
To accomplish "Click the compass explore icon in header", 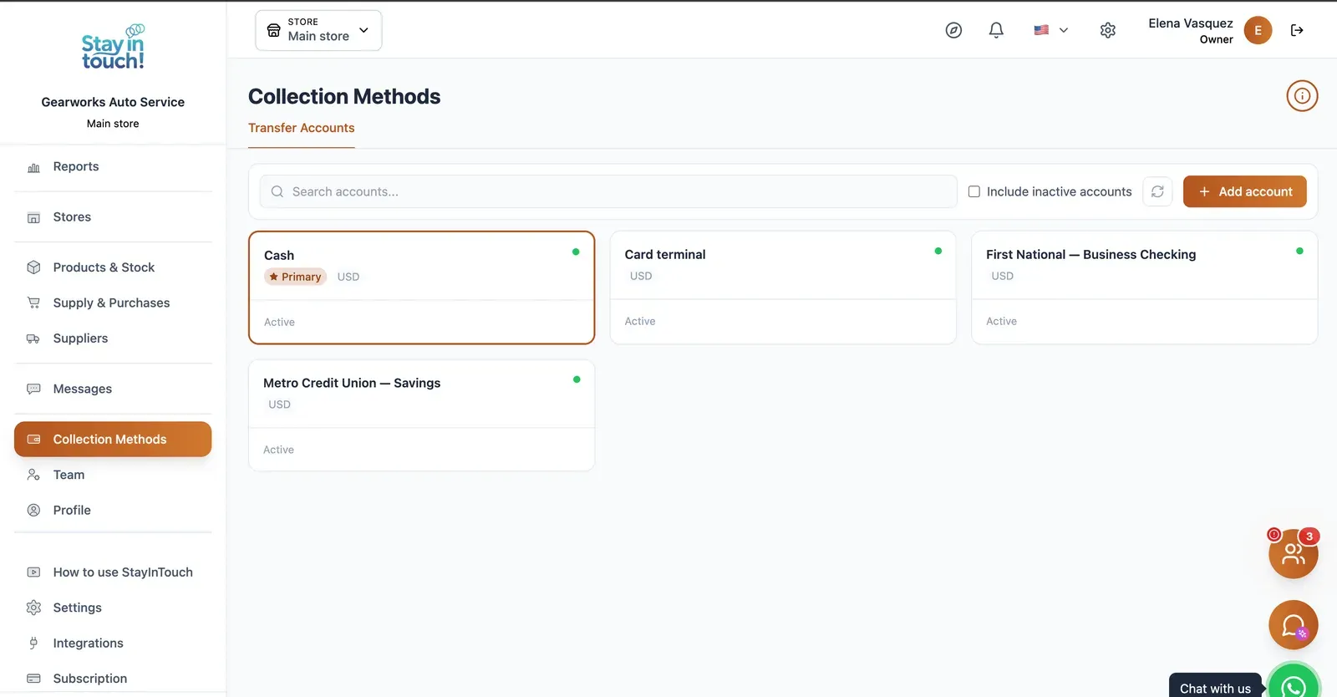I will tap(953, 30).
